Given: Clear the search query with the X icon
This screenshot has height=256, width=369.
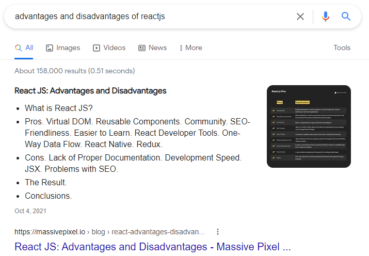Looking at the screenshot, I should click(300, 17).
